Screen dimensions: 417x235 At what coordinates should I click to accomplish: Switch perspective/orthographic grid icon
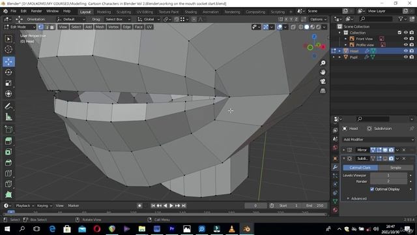coord(323,91)
